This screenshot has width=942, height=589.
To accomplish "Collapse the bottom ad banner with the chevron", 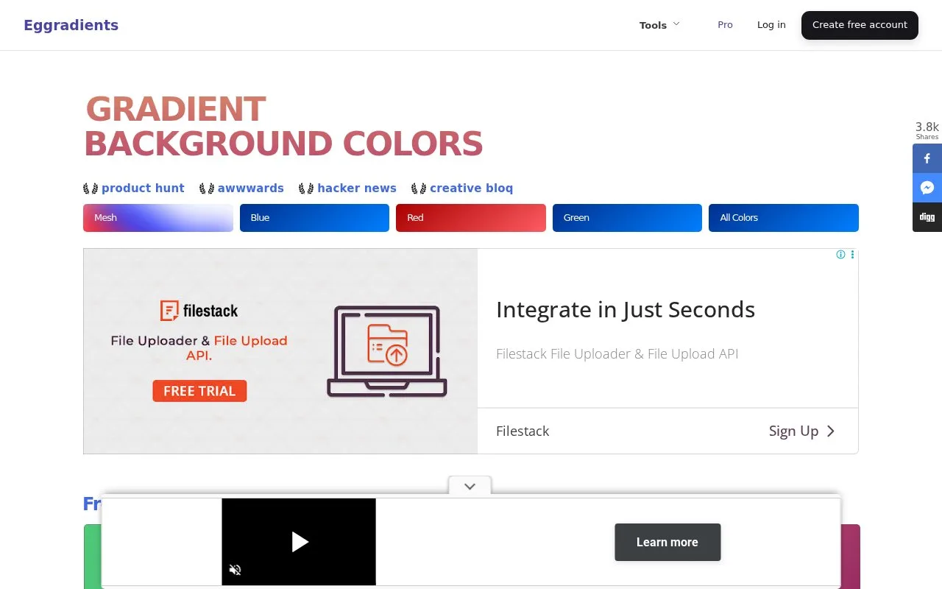I will pyautogui.click(x=470, y=486).
